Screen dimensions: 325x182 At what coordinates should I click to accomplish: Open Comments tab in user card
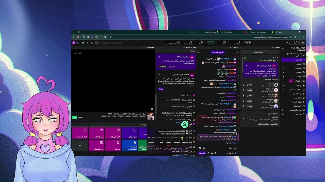coord(151,142)
